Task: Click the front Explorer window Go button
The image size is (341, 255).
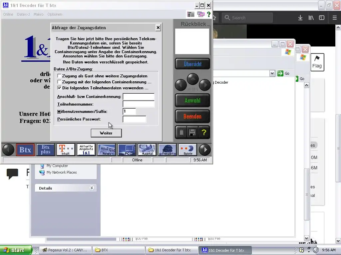Action: [x=283, y=73]
